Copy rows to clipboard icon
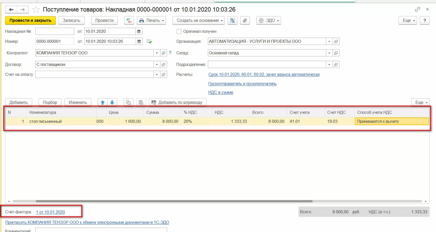 pos(129,103)
